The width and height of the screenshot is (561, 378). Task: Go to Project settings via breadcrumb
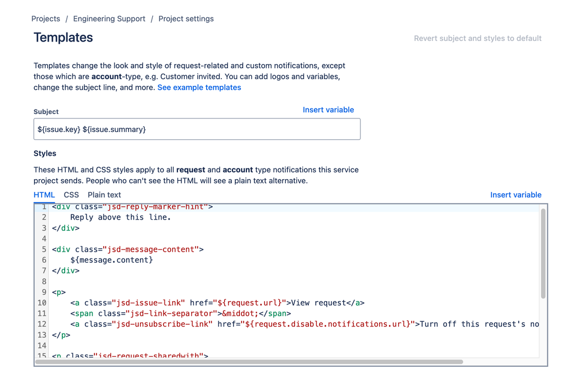coord(186,19)
